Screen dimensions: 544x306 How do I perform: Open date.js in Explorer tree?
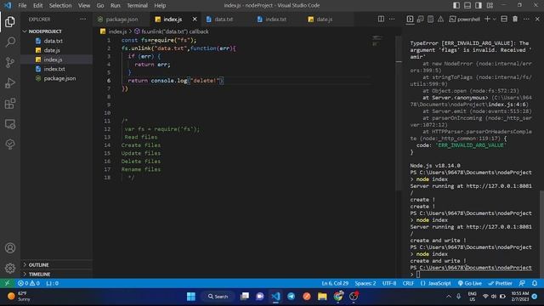[57, 50]
